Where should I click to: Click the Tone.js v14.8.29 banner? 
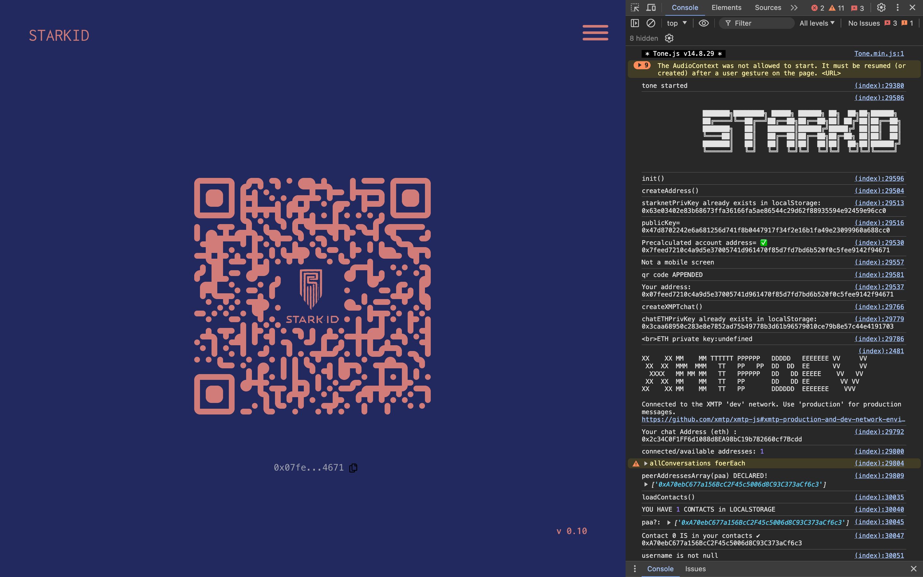coord(684,54)
